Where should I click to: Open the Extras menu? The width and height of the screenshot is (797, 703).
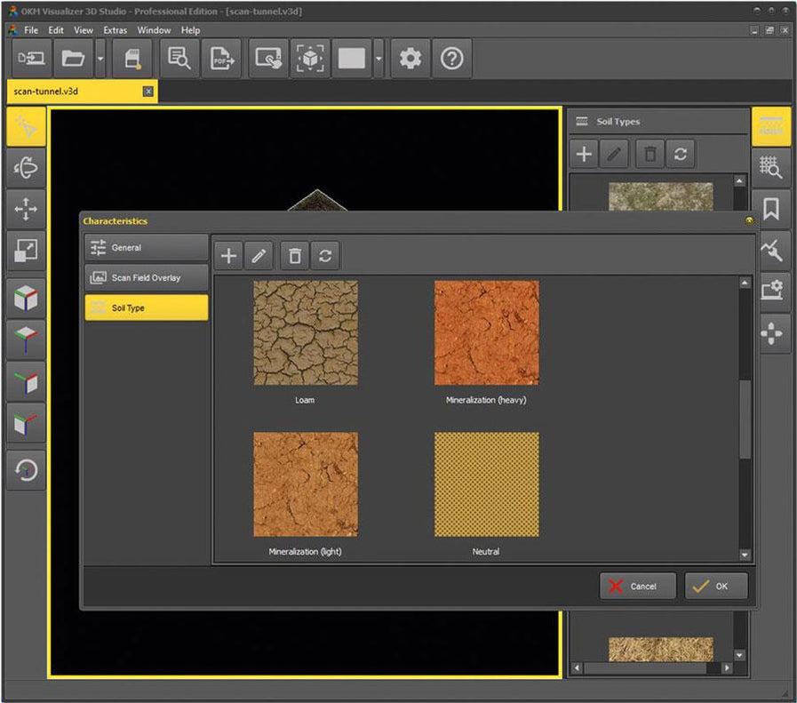[x=115, y=29]
